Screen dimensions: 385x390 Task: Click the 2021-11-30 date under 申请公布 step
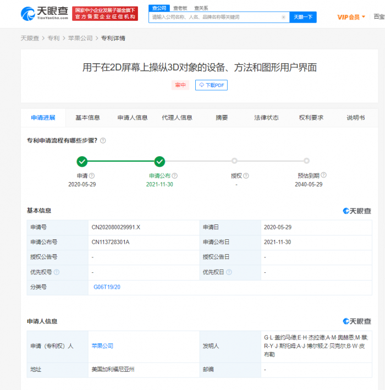pos(159,185)
